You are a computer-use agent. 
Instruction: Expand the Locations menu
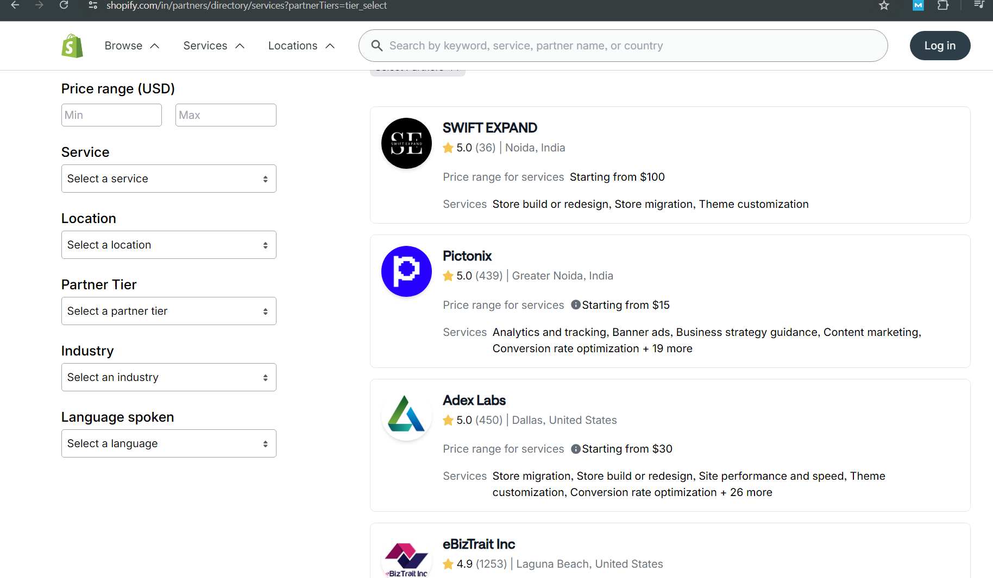301,46
